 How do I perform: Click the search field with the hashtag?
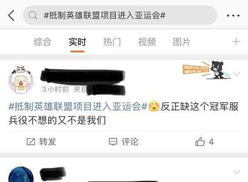pos(120,15)
